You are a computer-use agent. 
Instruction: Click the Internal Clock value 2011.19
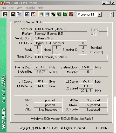pyautogui.click(x=41, y=67)
